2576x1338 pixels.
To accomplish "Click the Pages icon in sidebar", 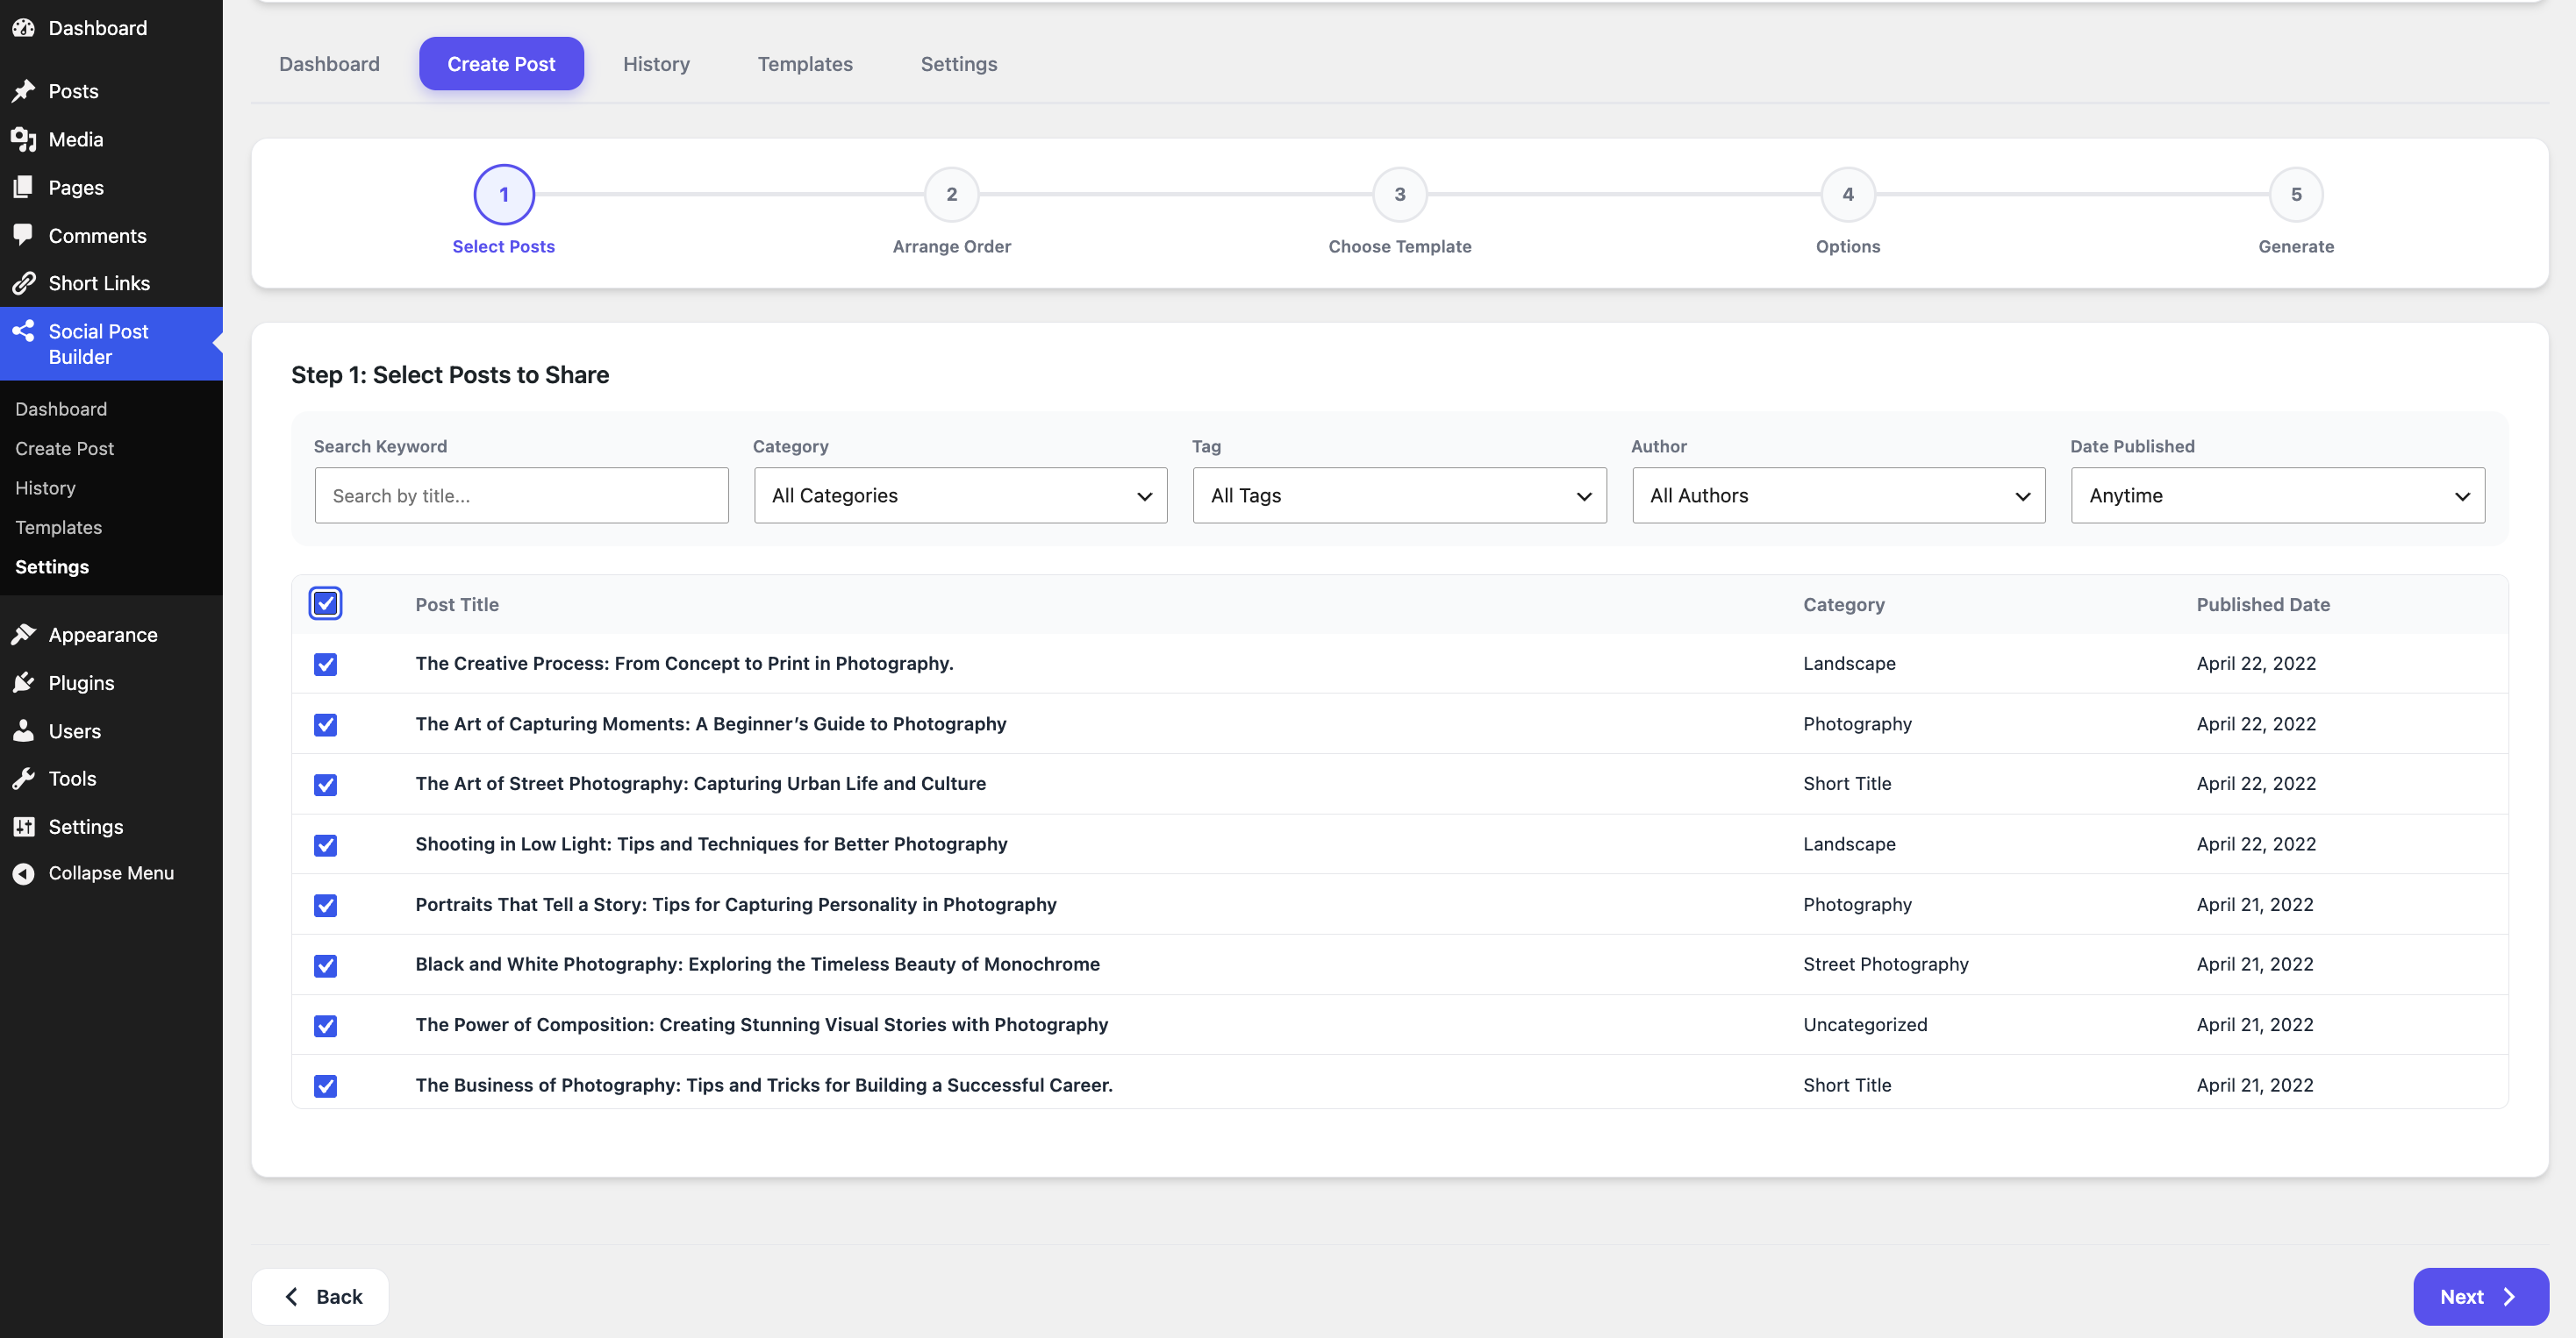I will (24, 187).
